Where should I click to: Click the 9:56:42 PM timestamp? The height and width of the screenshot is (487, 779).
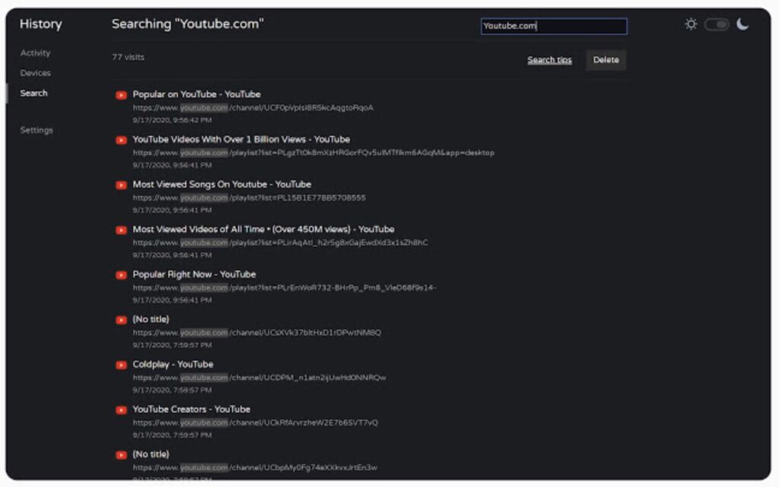172,119
